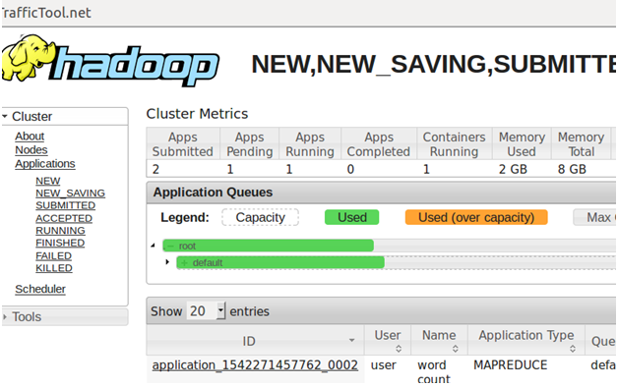Click the Containers Running column header

click(x=454, y=144)
